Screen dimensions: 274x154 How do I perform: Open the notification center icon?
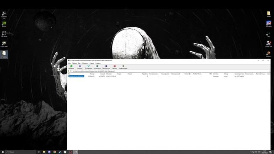(x=271, y=152)
